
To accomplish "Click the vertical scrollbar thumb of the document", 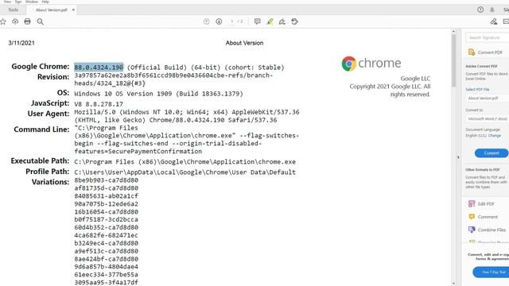I will pos(453,60).
